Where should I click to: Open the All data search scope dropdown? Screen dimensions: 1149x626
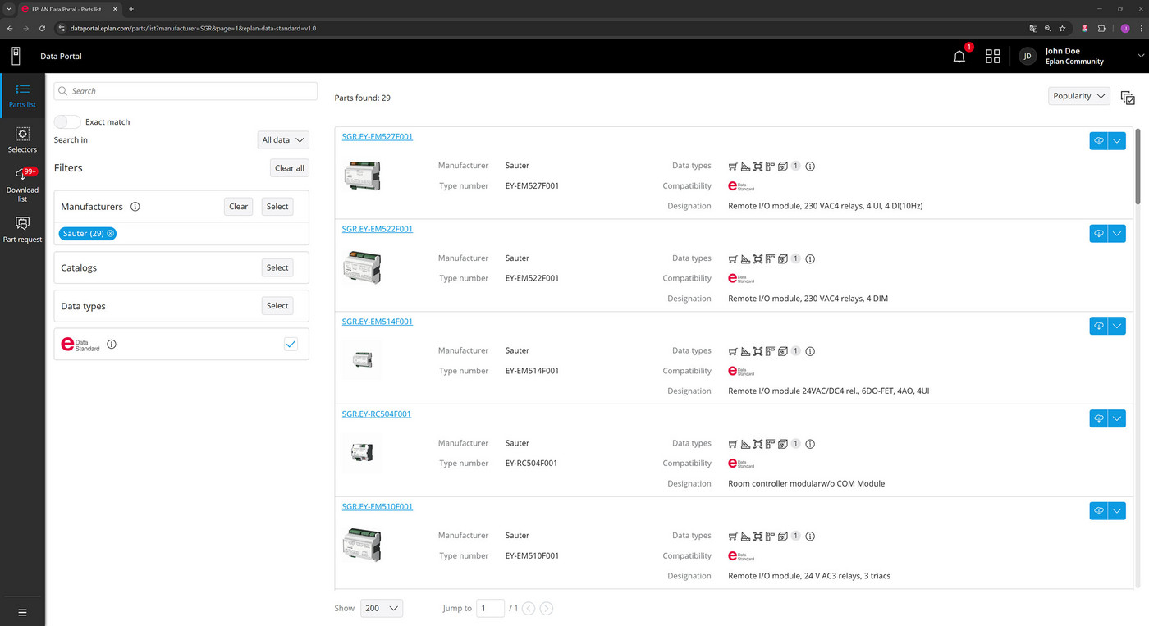(282, 139)
